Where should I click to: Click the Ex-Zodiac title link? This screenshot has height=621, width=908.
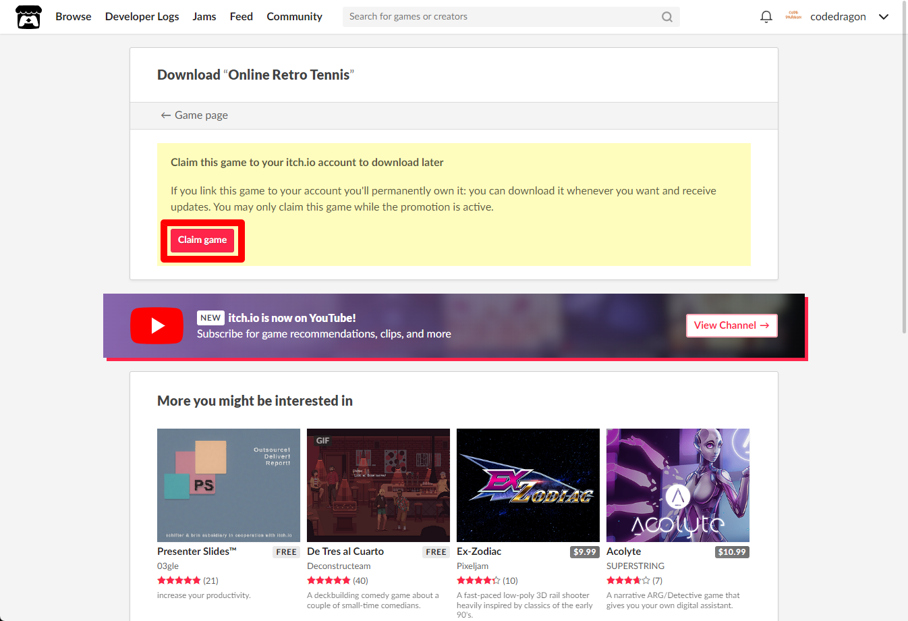coord(479,551)
